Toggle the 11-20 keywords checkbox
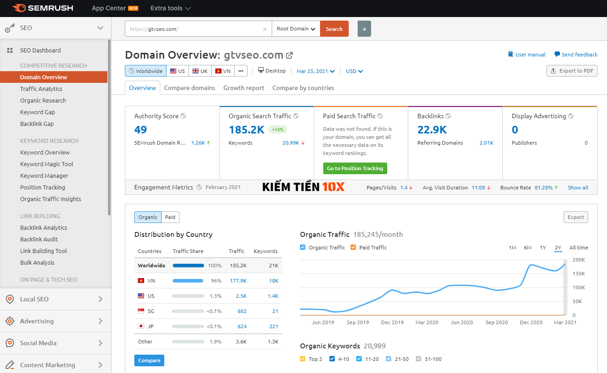 point(359,359)
